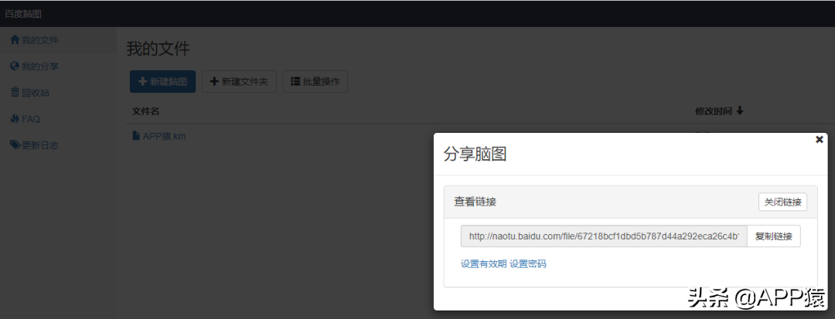Click 复制链接 button
The width and height of the screenshot is (835, 319).
[x=774, y=236]
